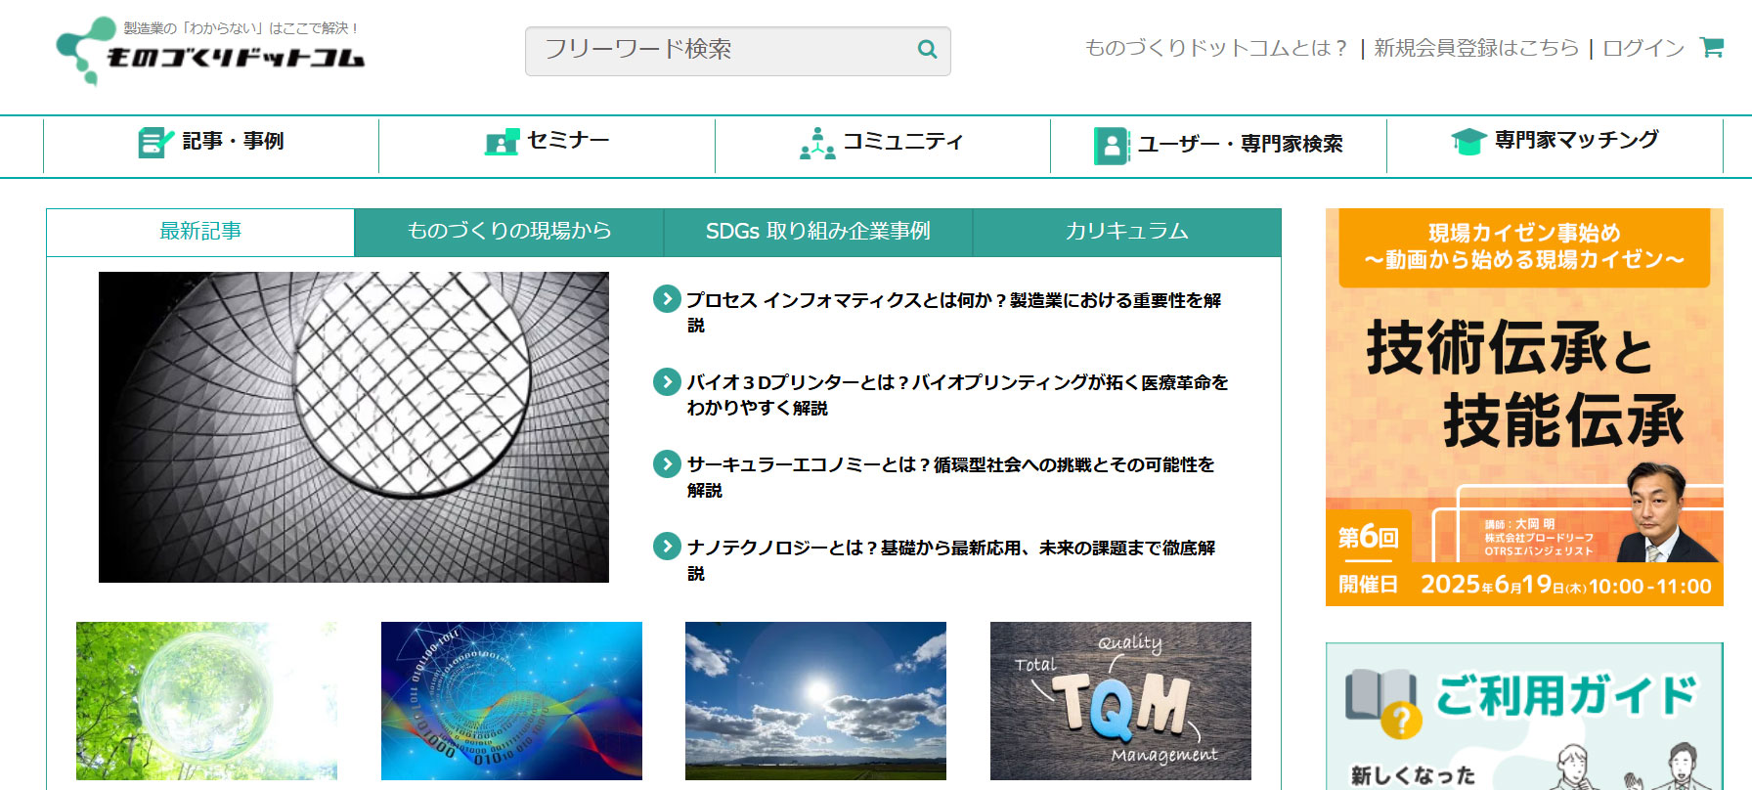Click the ユーザー・専門家検索 profile icon
This screenshot has width=1752, height=790.
[x=1111, y=146]
